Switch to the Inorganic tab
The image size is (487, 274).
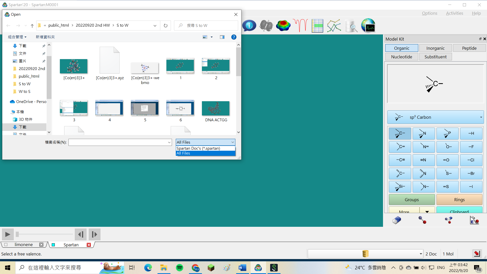436,48
